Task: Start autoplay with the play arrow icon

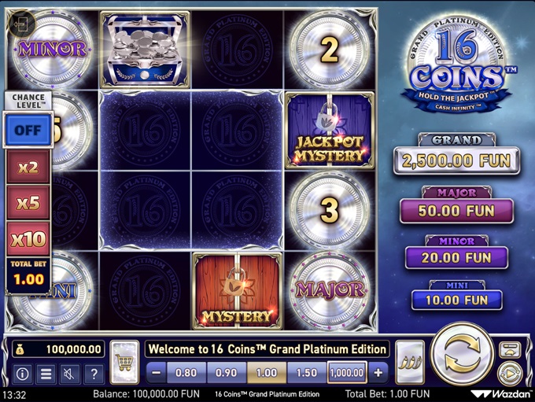Action: click(x=509, y=374)
